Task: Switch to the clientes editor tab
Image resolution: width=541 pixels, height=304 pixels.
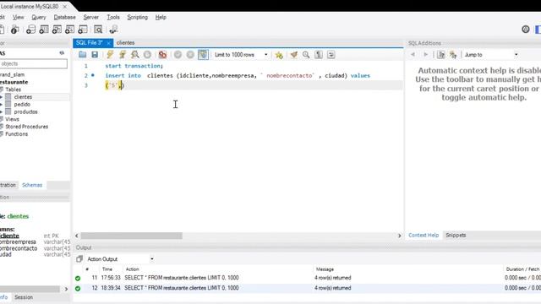Action: click(126, 43)
